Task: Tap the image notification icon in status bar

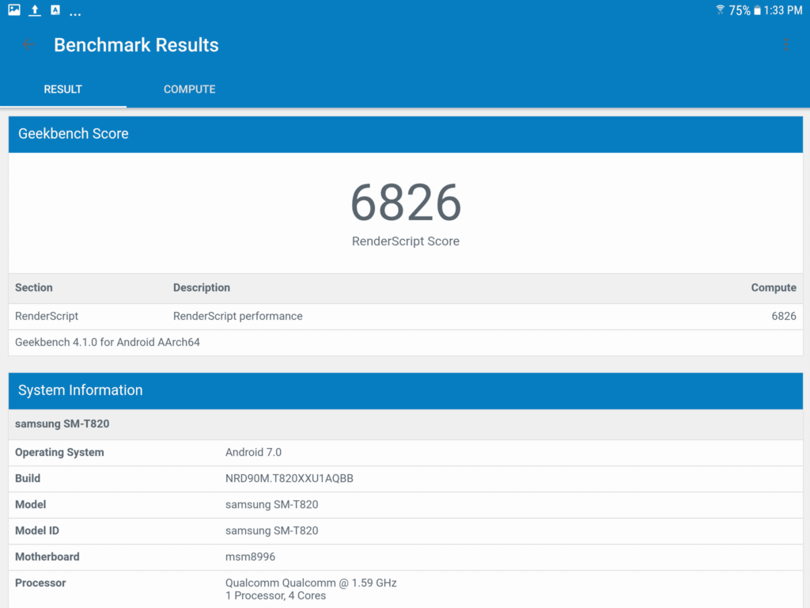Action: click(x=14, y=10)
